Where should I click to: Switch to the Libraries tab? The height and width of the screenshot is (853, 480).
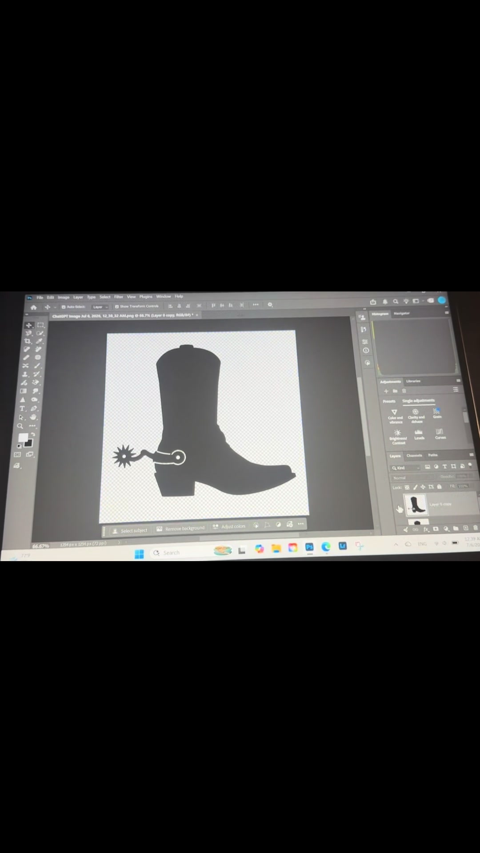tap(413, 381)
